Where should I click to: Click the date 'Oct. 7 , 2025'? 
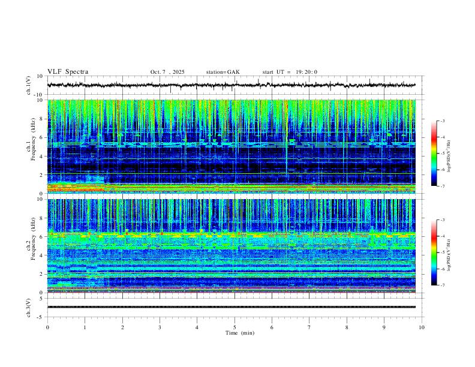coord(167,72)
